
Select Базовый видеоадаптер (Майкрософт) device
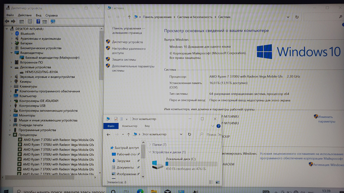coord(52,58)
